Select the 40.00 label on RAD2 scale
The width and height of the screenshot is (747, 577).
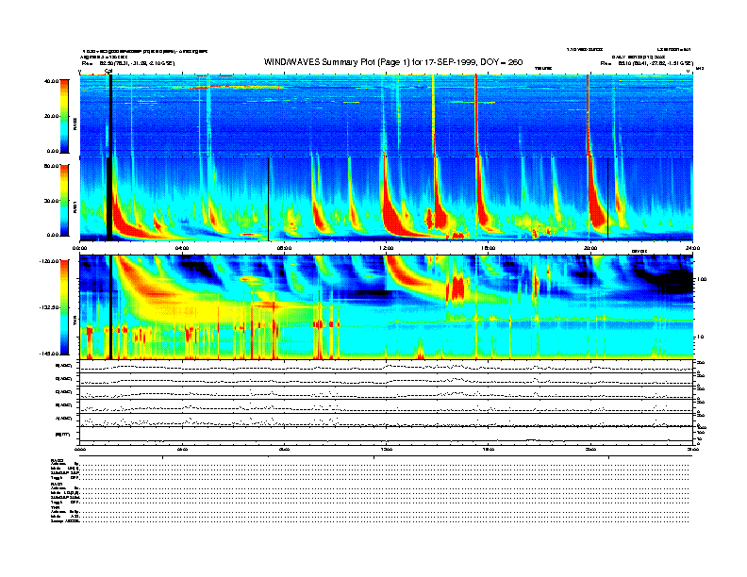pos(51,81)
